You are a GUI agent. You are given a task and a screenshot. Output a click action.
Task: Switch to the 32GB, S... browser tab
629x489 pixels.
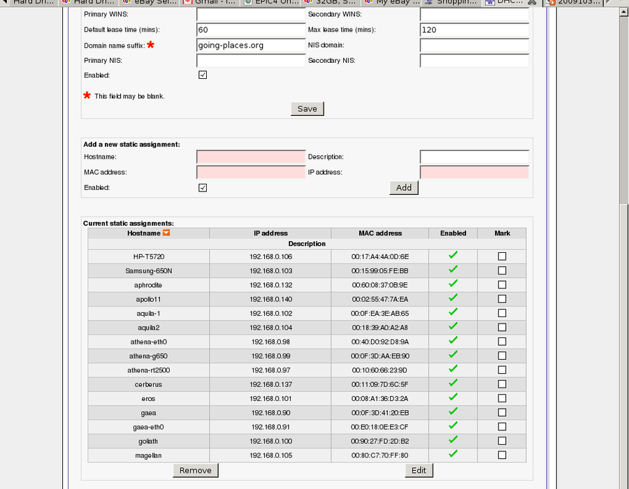[x=331, y=2]
